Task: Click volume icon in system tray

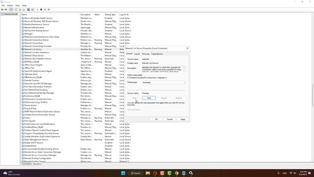Action: (x=295, y=173)
